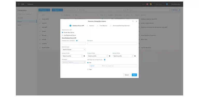The width and height of the screenshot is (199, 97).
Task: Click 'Fiesta Storefront Production' description
Action: point(148,35)
